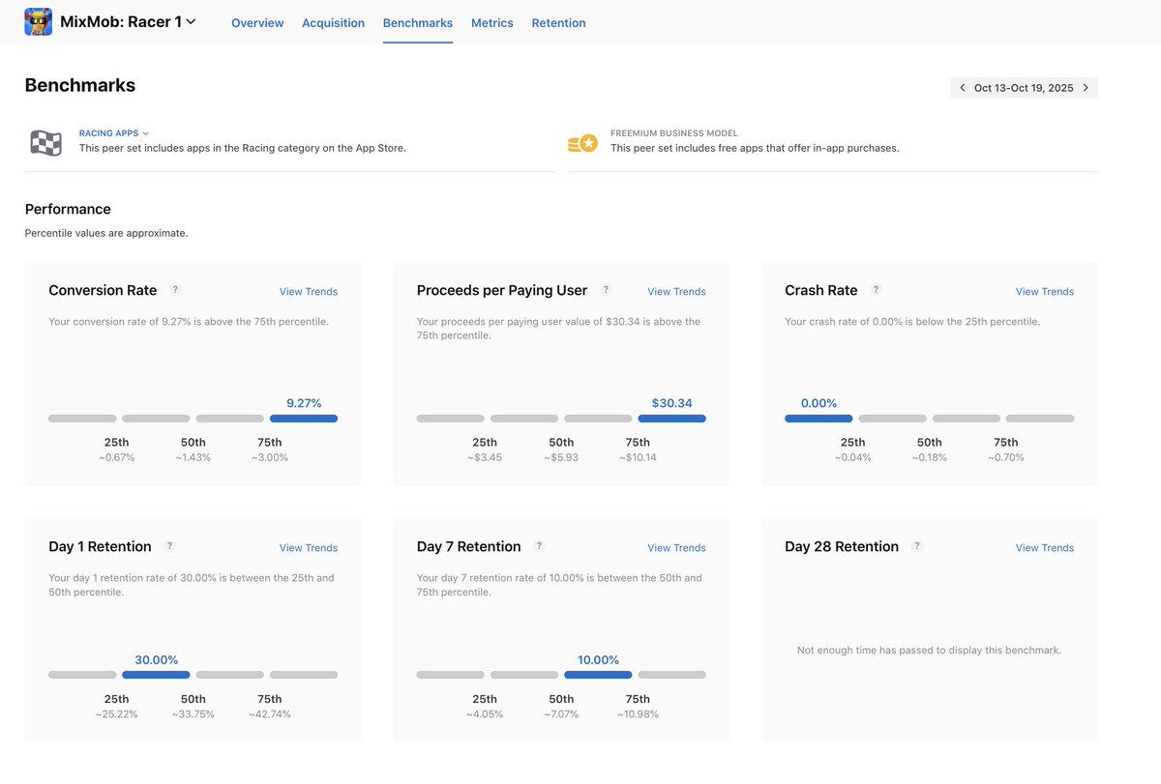The image size is (1161, 784).
Task: Go to the Overview tab
Action: pos(257,22)
